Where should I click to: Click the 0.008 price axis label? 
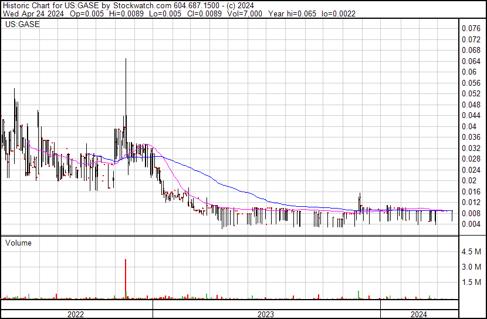pos(471,213)
